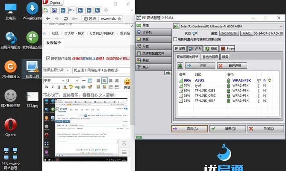This screenshot has height=171, width=286.
Task: Click 社区 breadcrumb link
Action: 55,33
